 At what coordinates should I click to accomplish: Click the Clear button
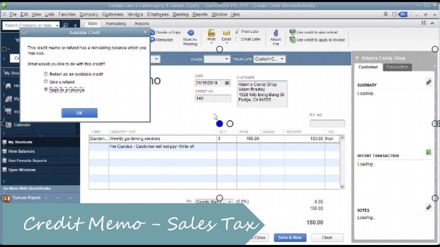tap(327, 237)
